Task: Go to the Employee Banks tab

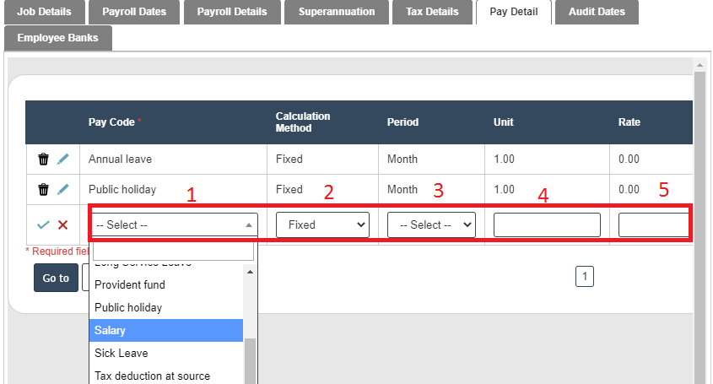Action: coord(57,38)
